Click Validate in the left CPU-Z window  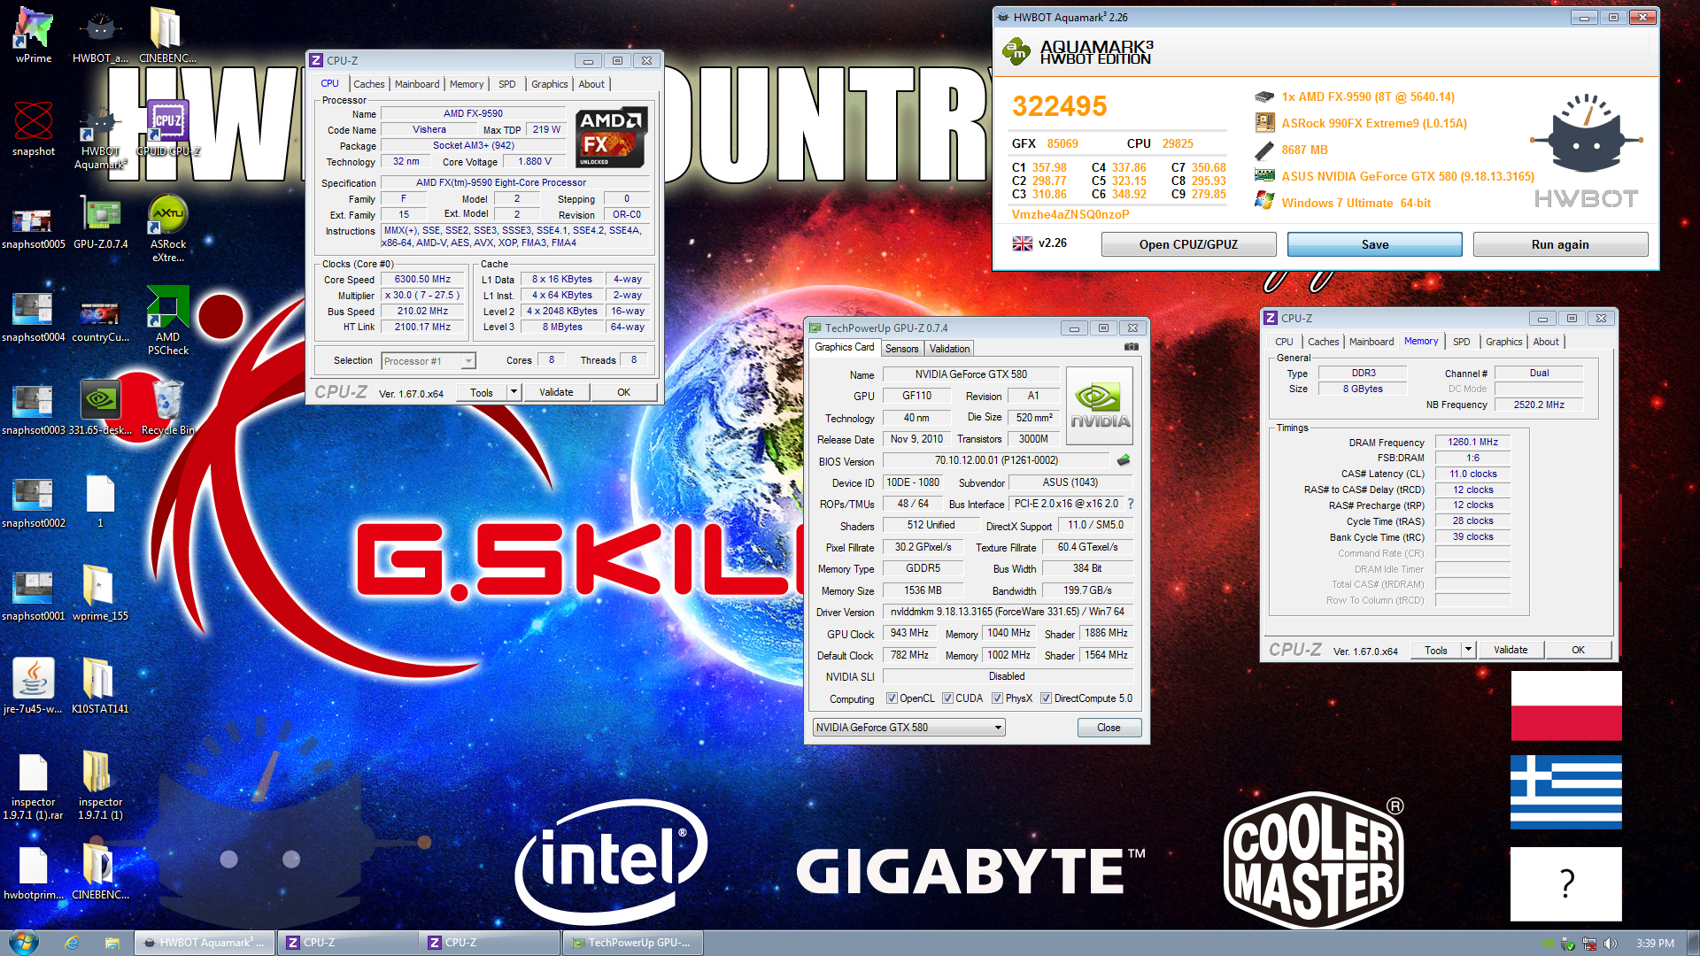(x=556, y=392)
